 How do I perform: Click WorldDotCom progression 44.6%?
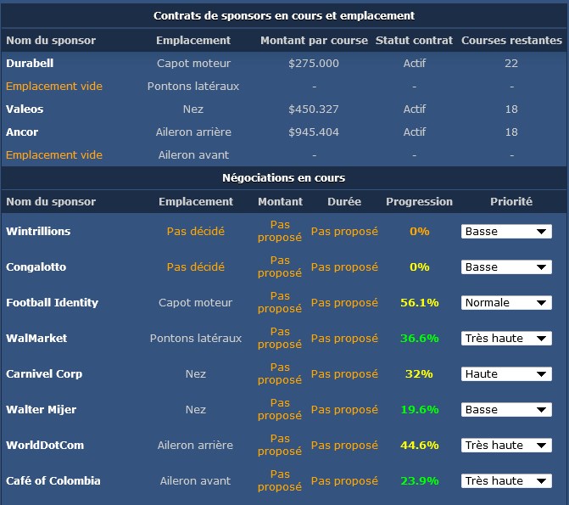click(420, 445)
